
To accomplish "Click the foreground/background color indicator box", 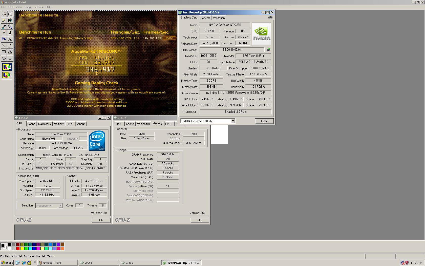I will click(4, 246).
